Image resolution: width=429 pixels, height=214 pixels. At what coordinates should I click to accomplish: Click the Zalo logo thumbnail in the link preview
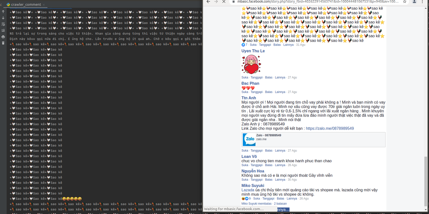249,140
